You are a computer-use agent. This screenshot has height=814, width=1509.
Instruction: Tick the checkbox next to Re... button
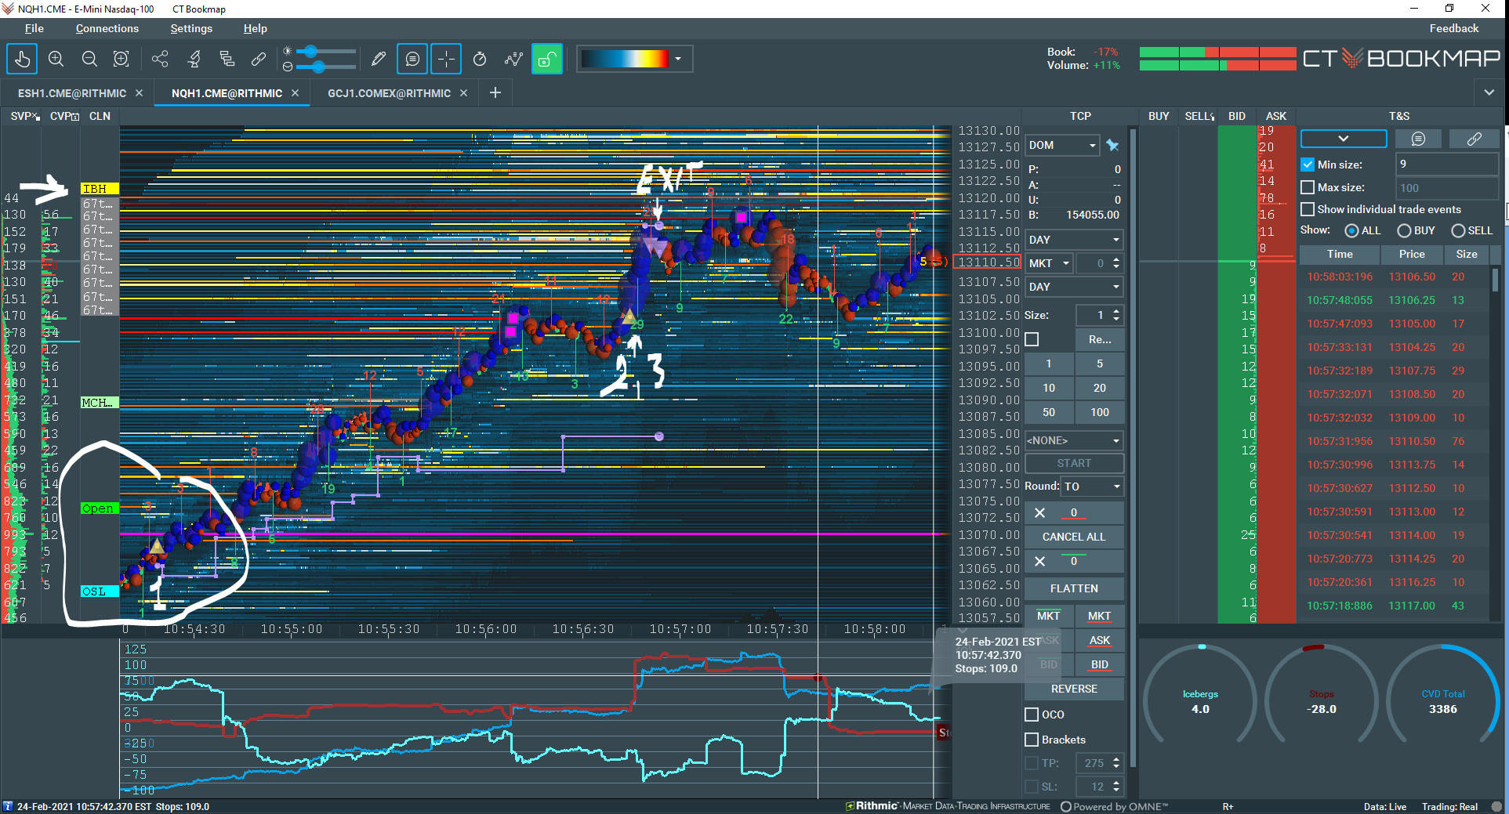[1032, 339]
